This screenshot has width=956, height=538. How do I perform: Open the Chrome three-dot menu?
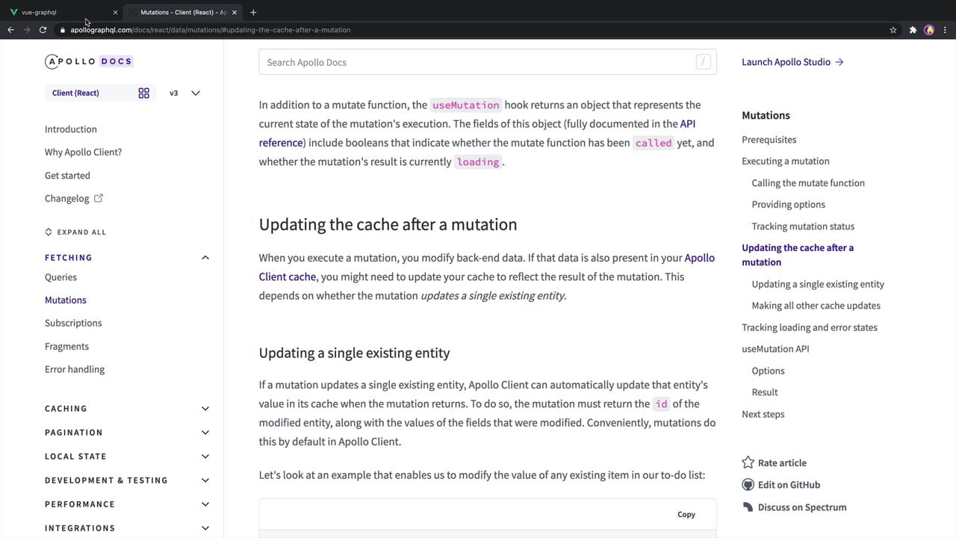click(x=945, y=30)
